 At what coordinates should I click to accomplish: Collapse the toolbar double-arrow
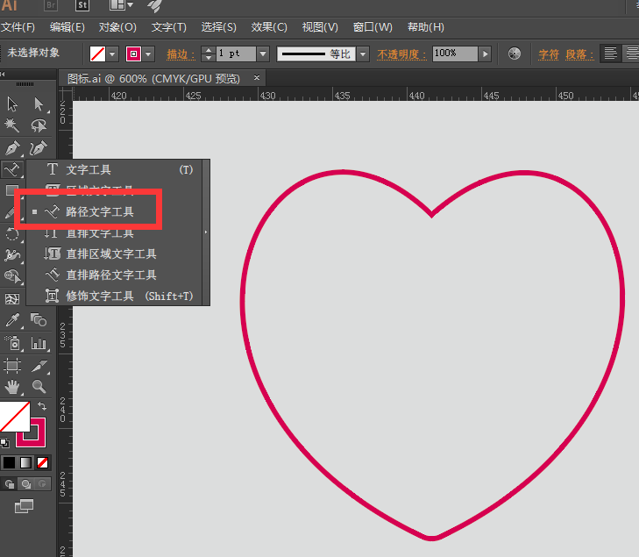pyautogui.click(x=3, y=74)
